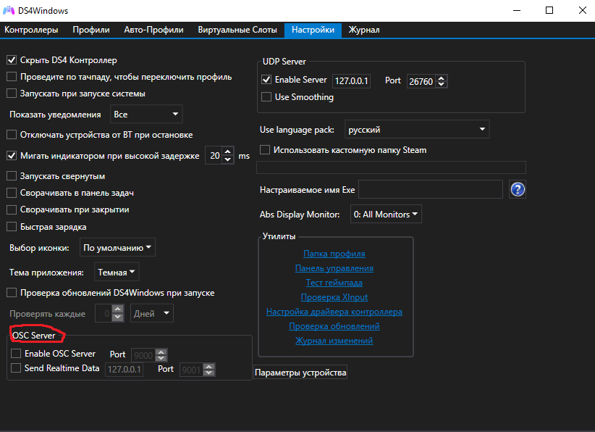
Task: Toggle the Скрыть DS4 Контроллер checkbox
Action: 12,60
